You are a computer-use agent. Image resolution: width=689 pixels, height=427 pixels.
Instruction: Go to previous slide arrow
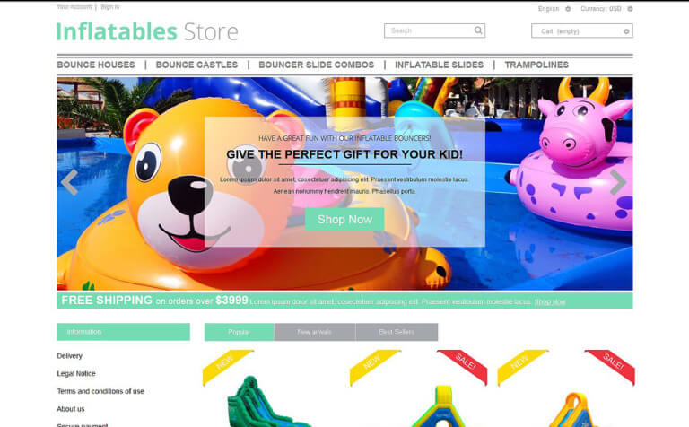(70, 182)
